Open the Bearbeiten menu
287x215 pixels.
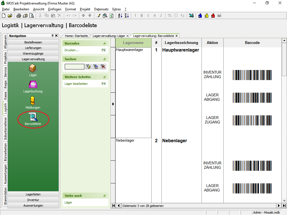[x=21, y=9]
